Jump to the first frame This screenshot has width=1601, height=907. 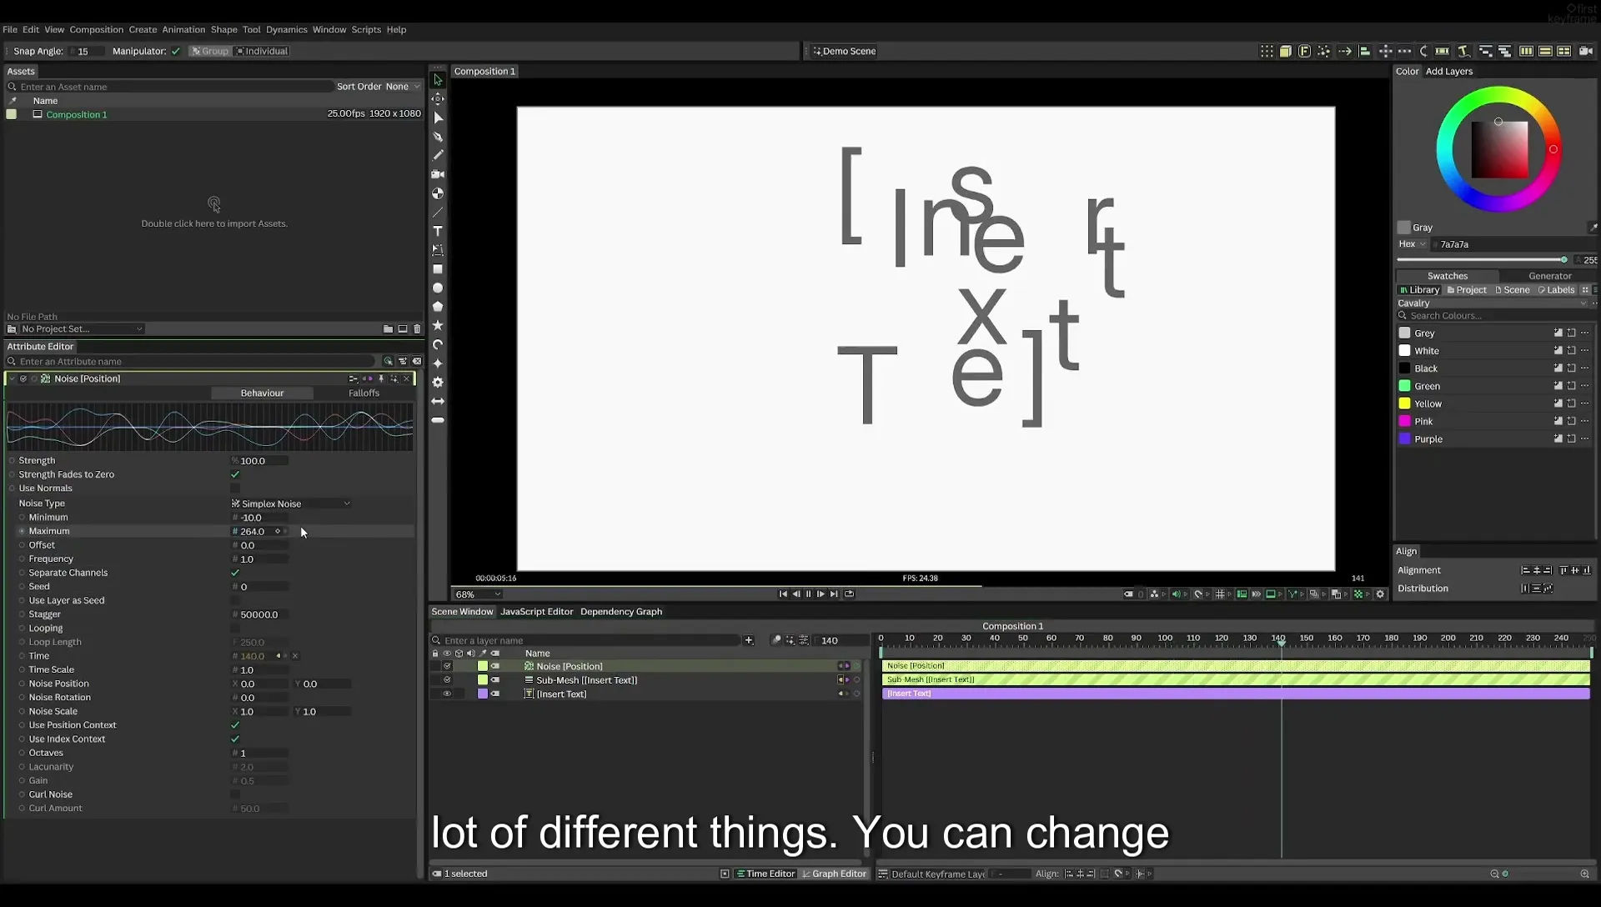pos(783,594)
